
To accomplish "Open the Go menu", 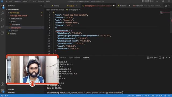I will 30,1.
